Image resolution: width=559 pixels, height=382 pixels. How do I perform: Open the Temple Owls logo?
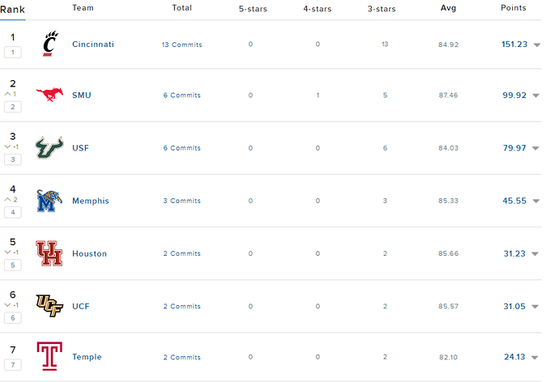pyautogui.click(x=49, y=356)
